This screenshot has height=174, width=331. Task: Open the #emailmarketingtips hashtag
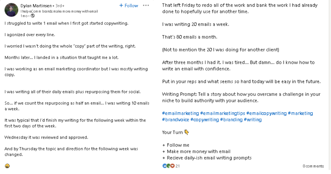(223, 113)
